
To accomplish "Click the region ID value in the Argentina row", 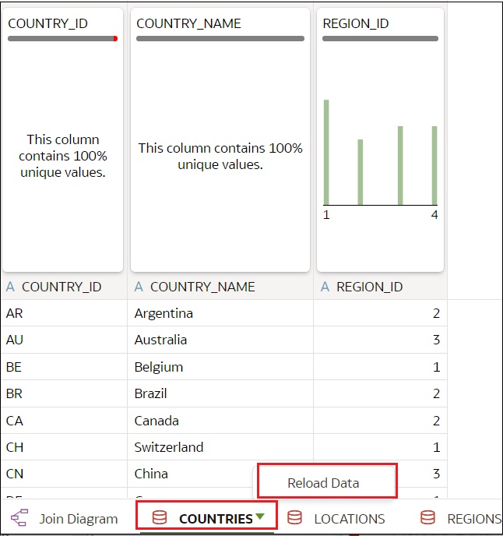I will coord(436,313).
